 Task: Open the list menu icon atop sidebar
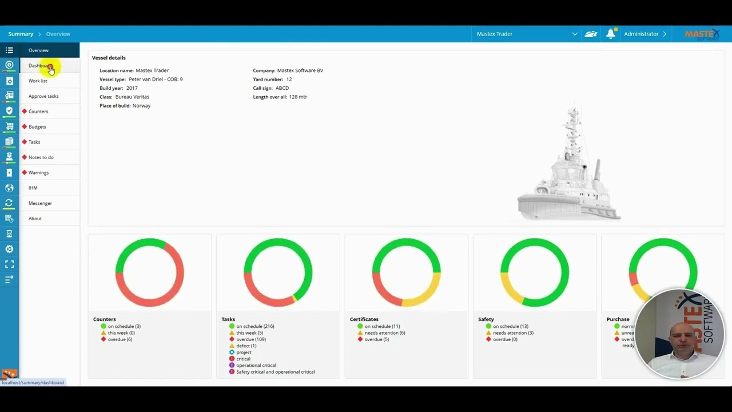(9, 50)
